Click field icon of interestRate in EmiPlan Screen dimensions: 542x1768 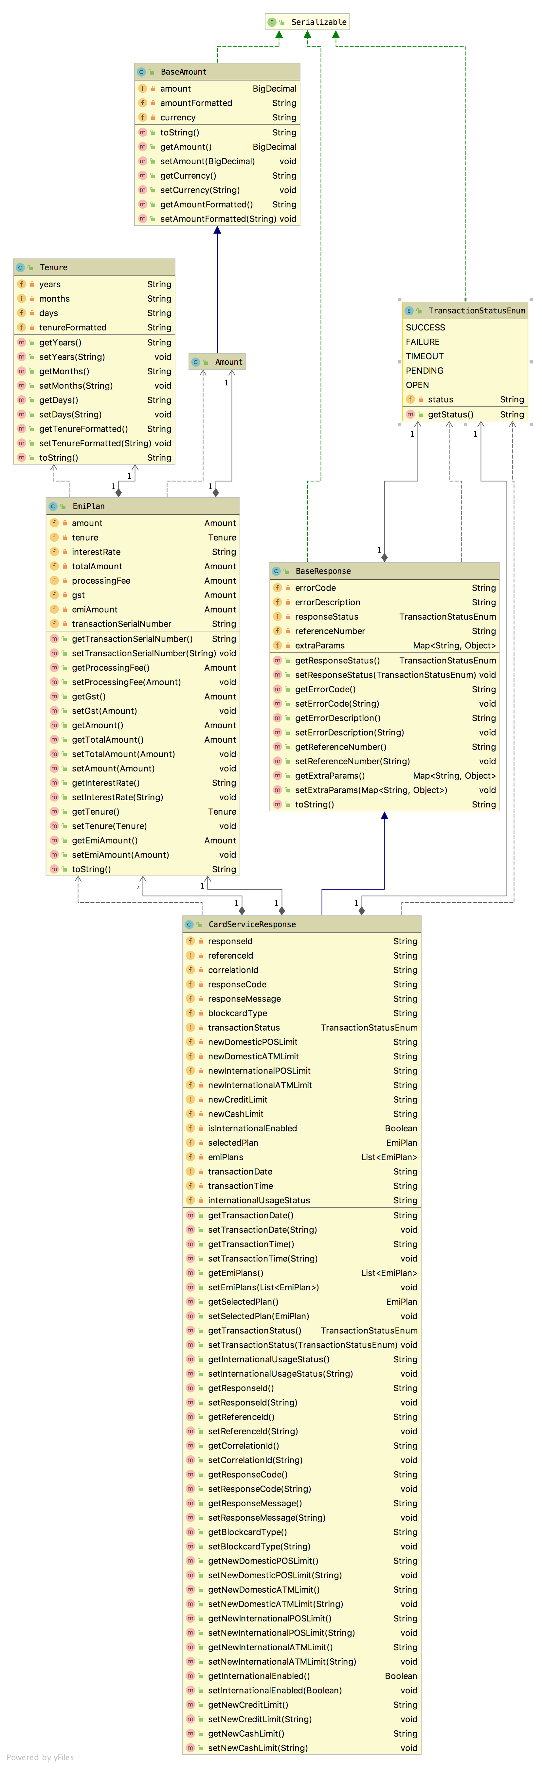point(55,552)
